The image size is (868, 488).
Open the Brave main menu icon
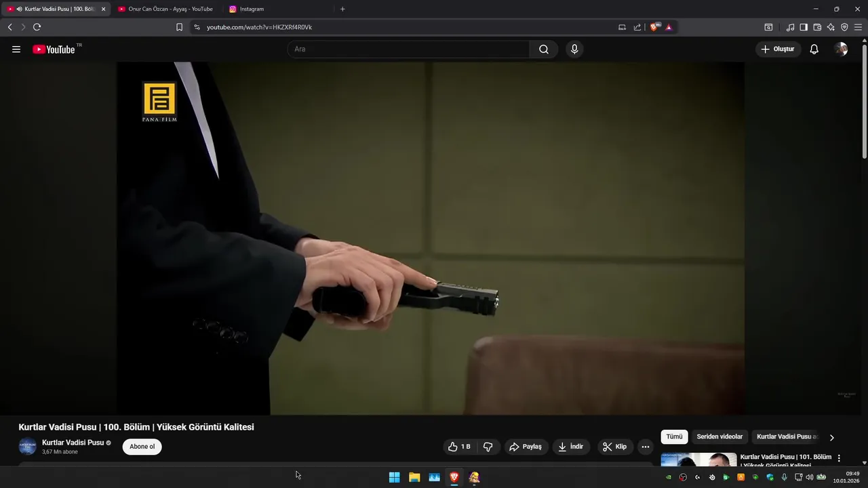click(x=858, y=27)
